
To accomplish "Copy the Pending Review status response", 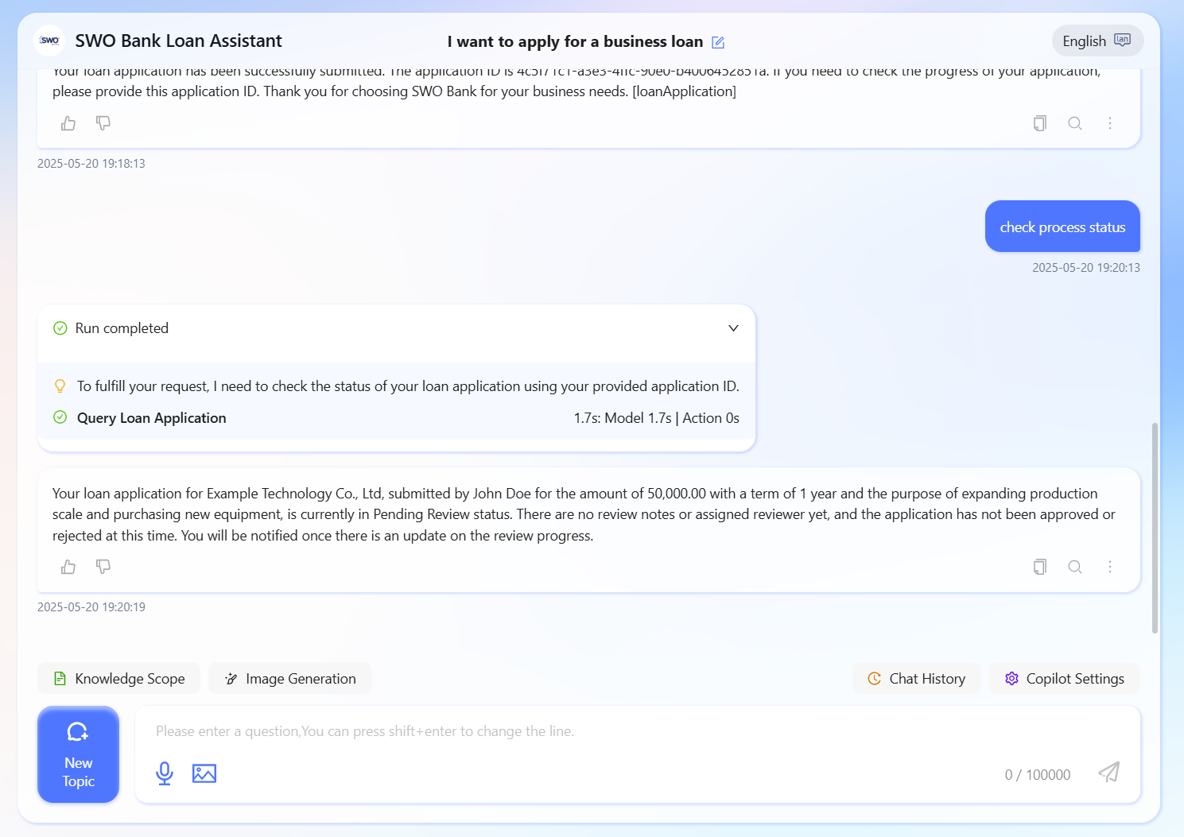I will tap(1039, 567).
